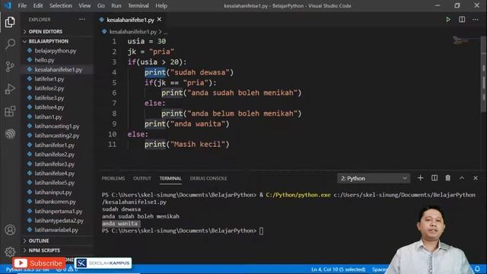Split the terminal icon
The width and height of the screenshot is (487, 274).
(434, 178)
